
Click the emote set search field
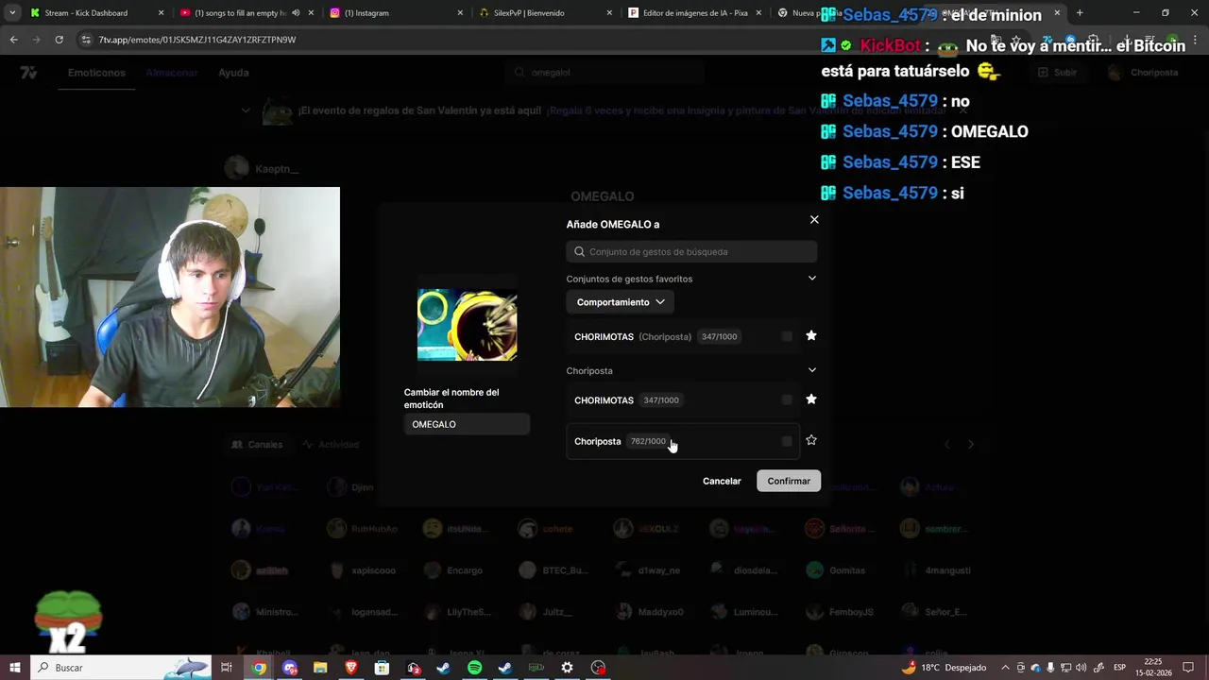tap(691, 252)
